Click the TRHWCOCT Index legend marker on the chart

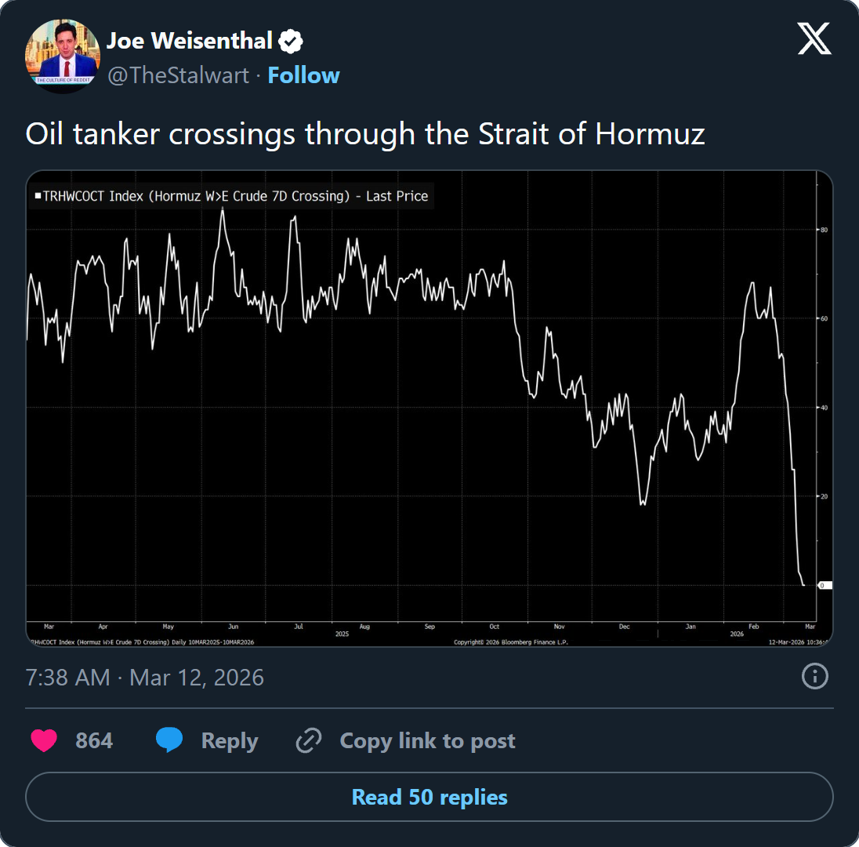pyautogui.click(x=38, y=196)
